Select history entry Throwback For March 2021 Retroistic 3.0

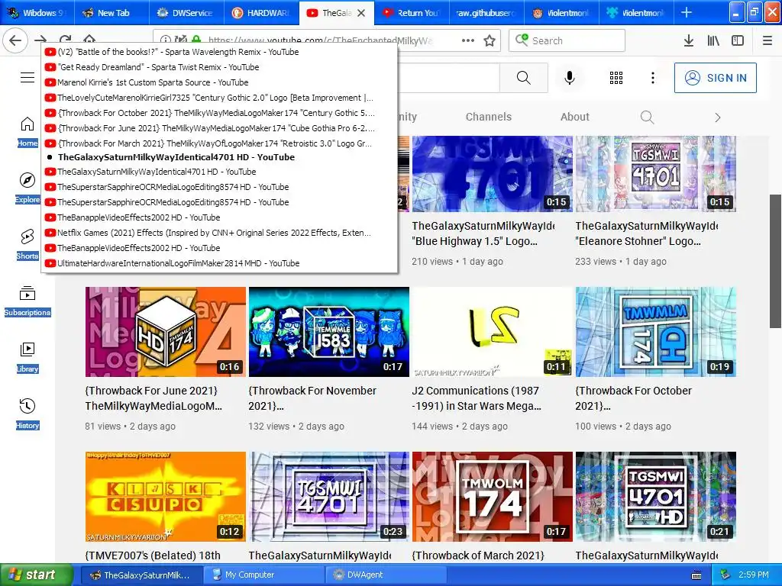(219, 143)
